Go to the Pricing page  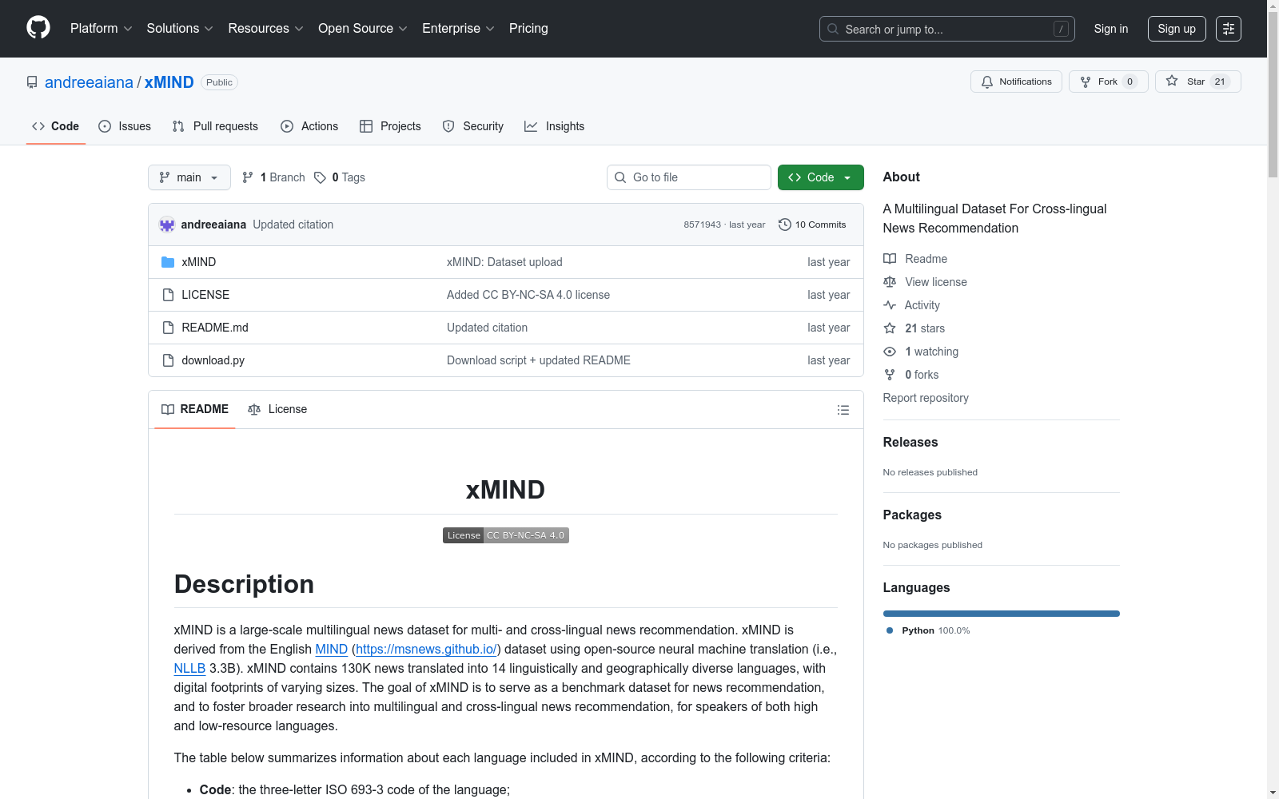coord(528,29)
